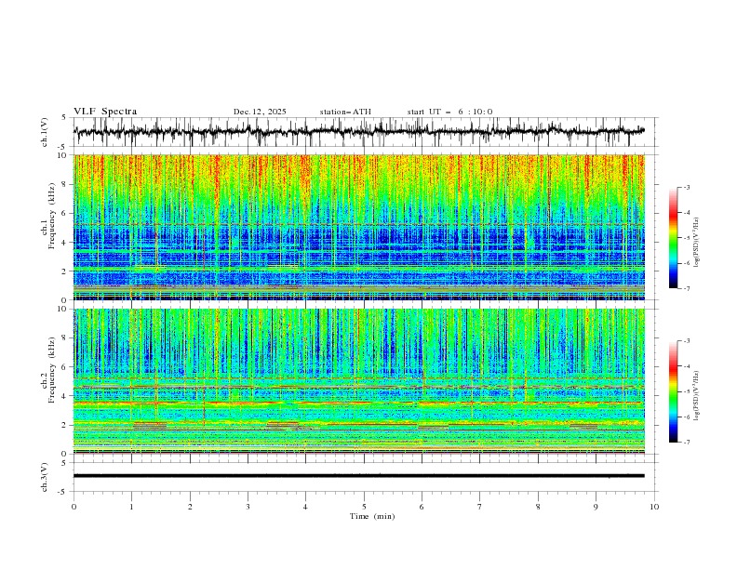Click the "-7" tick on ch.1 colorbar
Screen dimensions: 737x569
click(686, 289)
